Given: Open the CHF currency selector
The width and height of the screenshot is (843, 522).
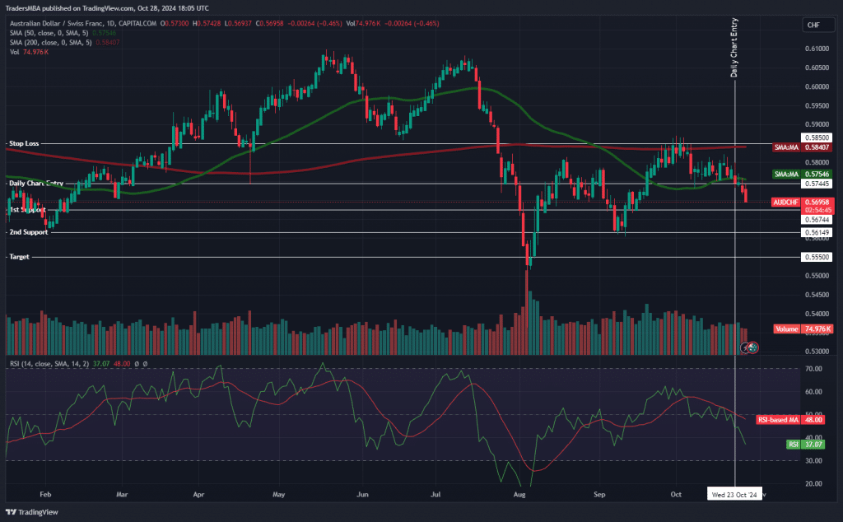Looking at the screenshot, I should 813,26.
